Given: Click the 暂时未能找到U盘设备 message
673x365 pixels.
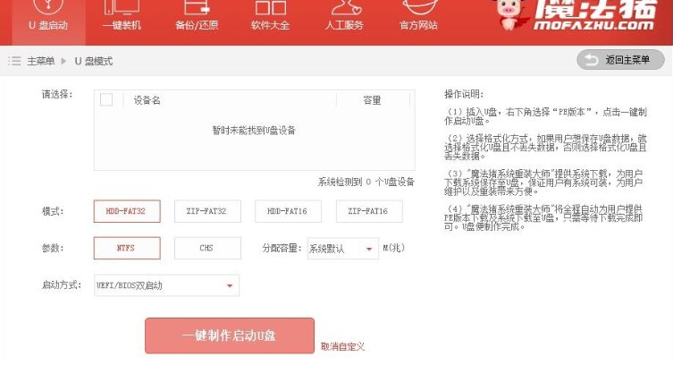Looking at the screenshot, I should pos(254,130).
